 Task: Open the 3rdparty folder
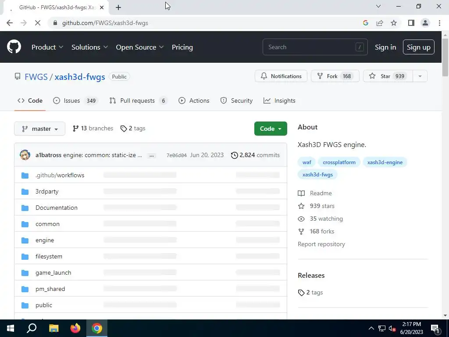click(x=47, y=191)
